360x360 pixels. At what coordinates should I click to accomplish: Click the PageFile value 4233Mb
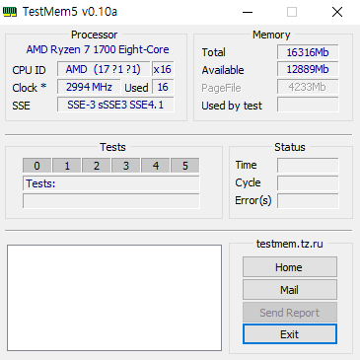click(x=308, y=87)
